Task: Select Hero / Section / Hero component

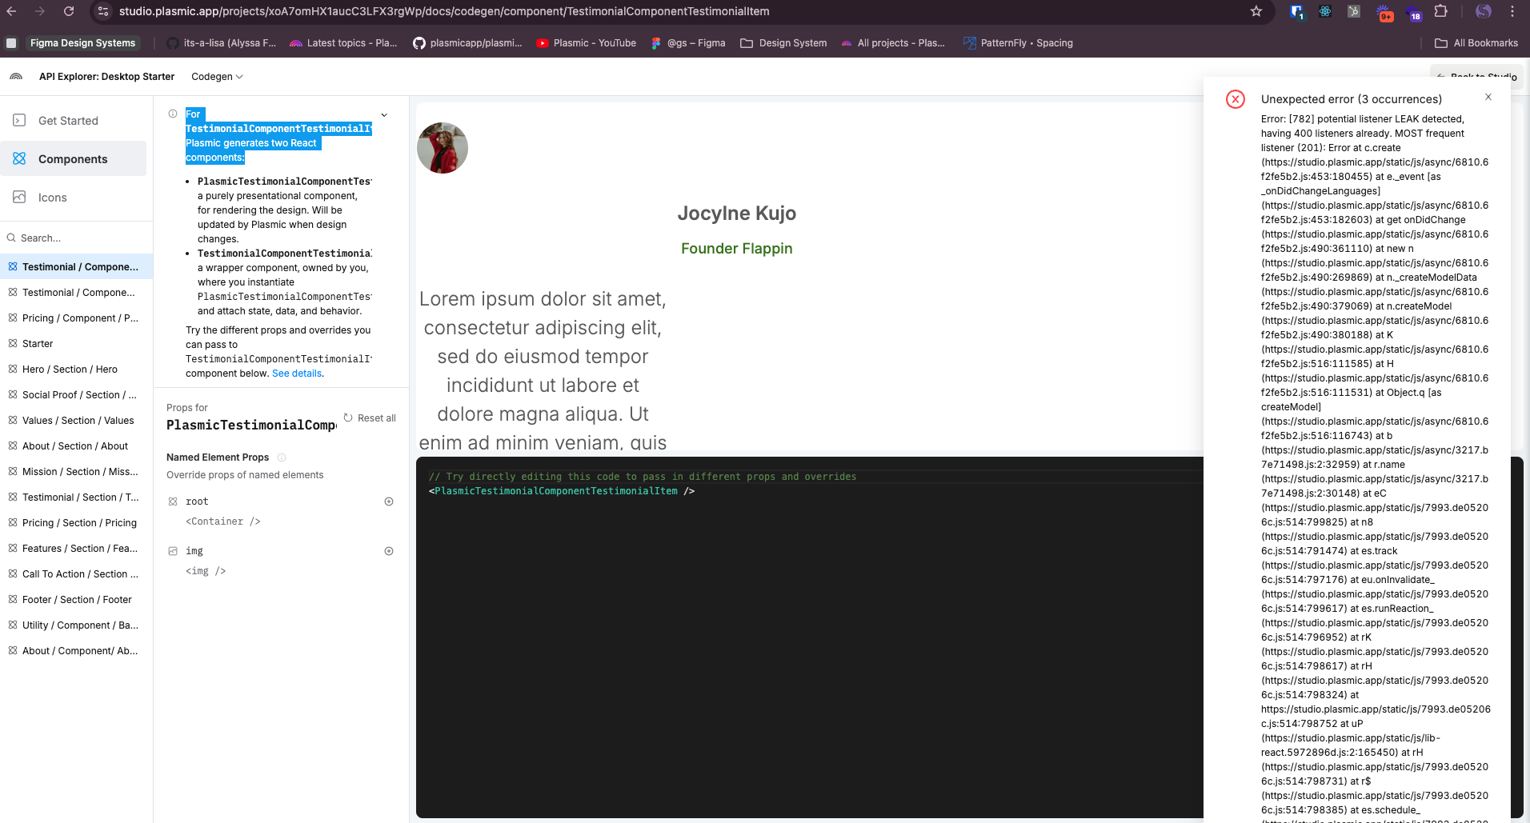Action: click(77, 370)
